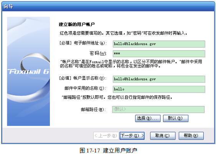Edit the name used in mail field
Viewport: 216px width, 154px height.
click(159, 89)
